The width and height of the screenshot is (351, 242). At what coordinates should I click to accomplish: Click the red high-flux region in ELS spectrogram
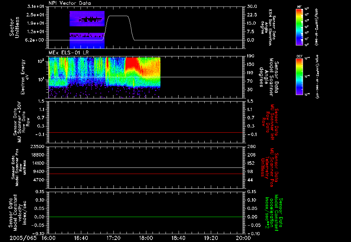131,64
